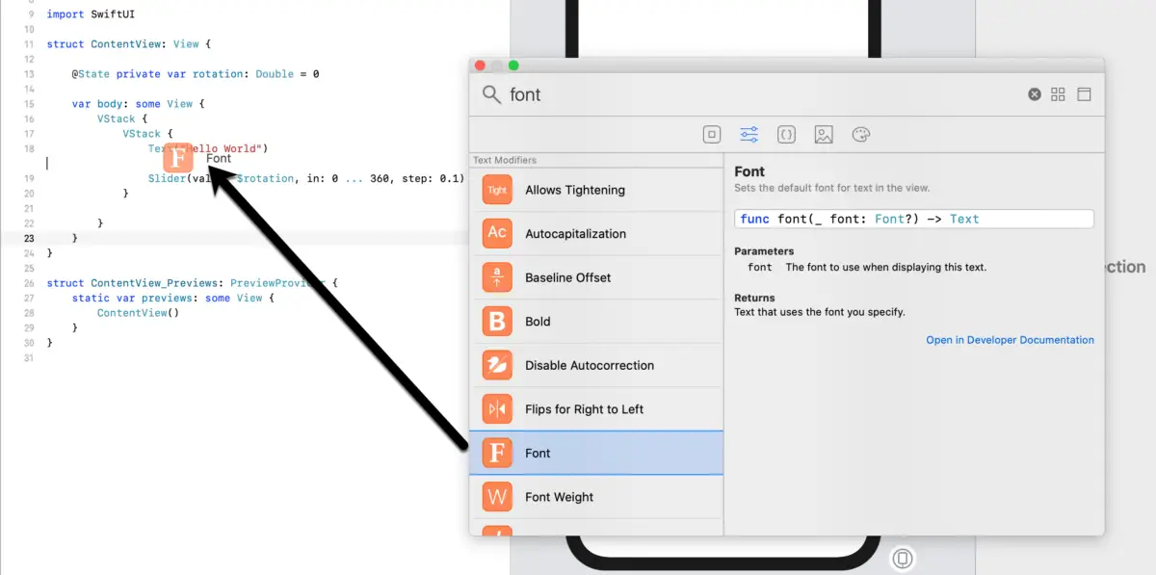Toggle the library layout view
This screenshot has height=575, width=1156.
tap(1084, 93)
